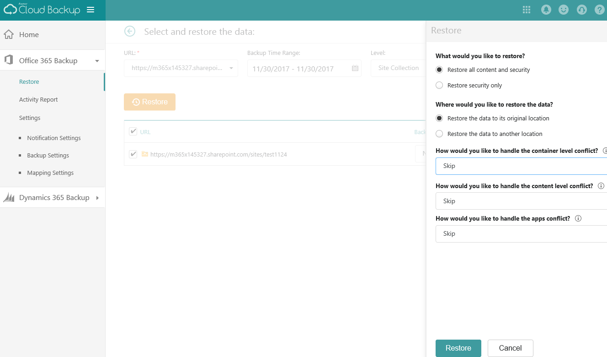Select Restore the data to another location
This screenshot has width=607, height=357.
pos(439,134)
